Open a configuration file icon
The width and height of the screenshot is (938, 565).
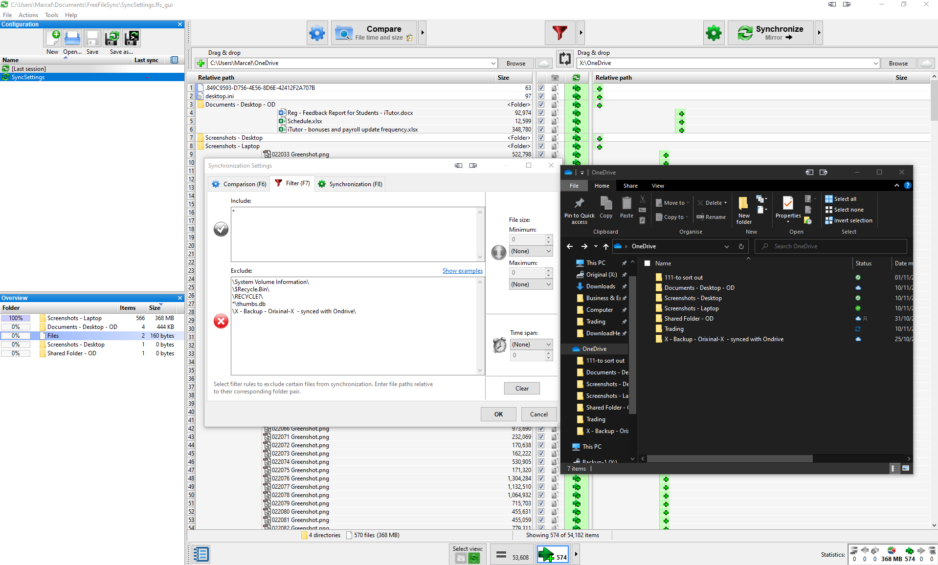(x=72, y=38)
